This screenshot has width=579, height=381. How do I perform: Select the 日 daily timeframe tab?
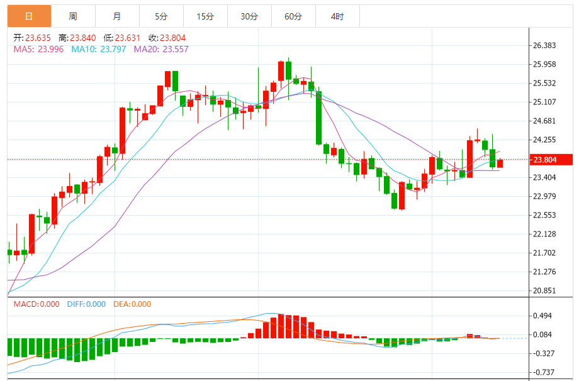tap(29, 16)
